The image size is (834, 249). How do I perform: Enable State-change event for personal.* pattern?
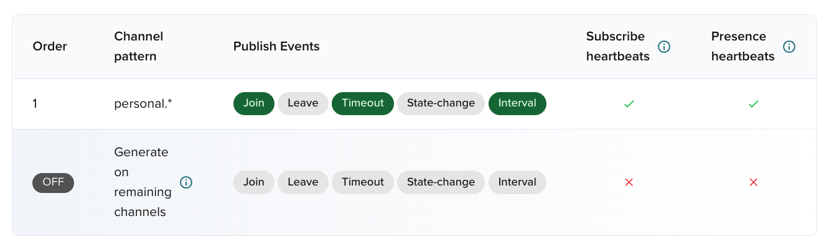point(441,103)
